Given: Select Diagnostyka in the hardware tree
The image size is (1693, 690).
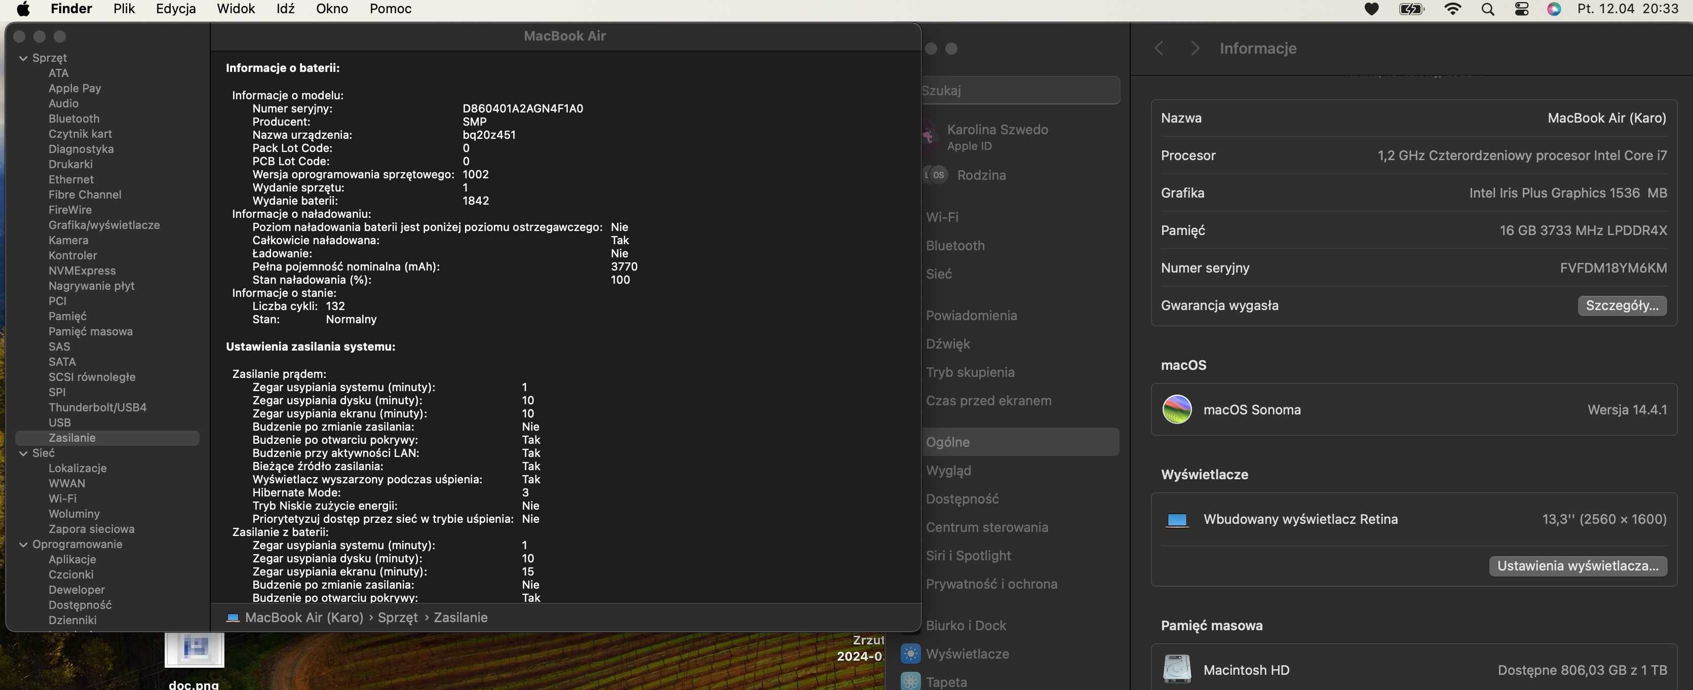Looking at the screenshot, I should pyautogui.click(x=81, y=149).
